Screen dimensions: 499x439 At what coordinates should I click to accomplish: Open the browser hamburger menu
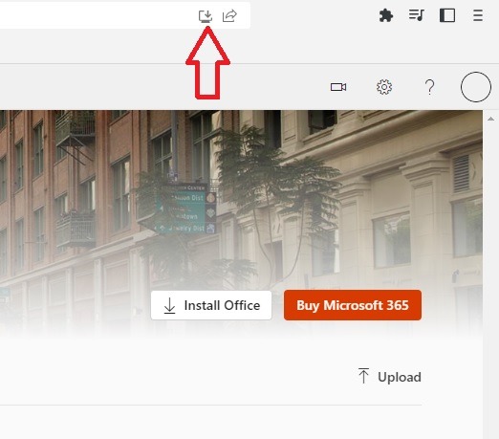tap(478, 15)
